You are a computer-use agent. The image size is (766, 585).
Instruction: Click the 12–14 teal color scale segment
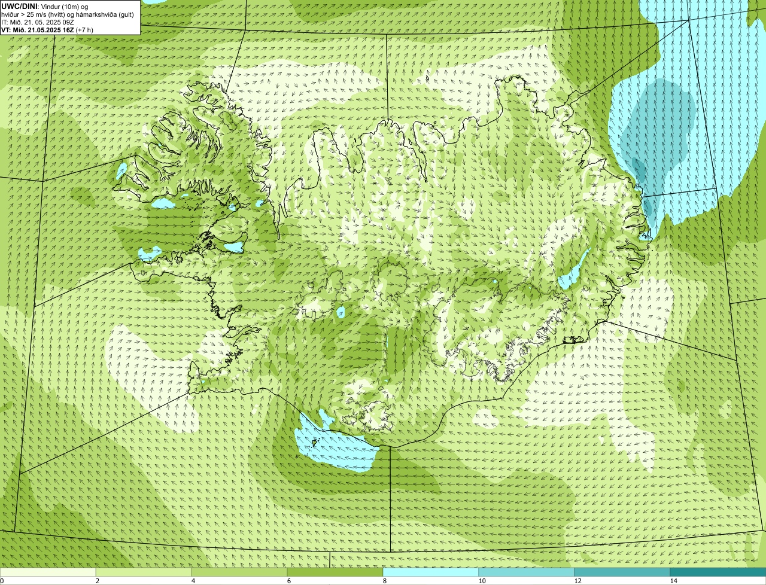pyautogui.click(x=622, y=572)
